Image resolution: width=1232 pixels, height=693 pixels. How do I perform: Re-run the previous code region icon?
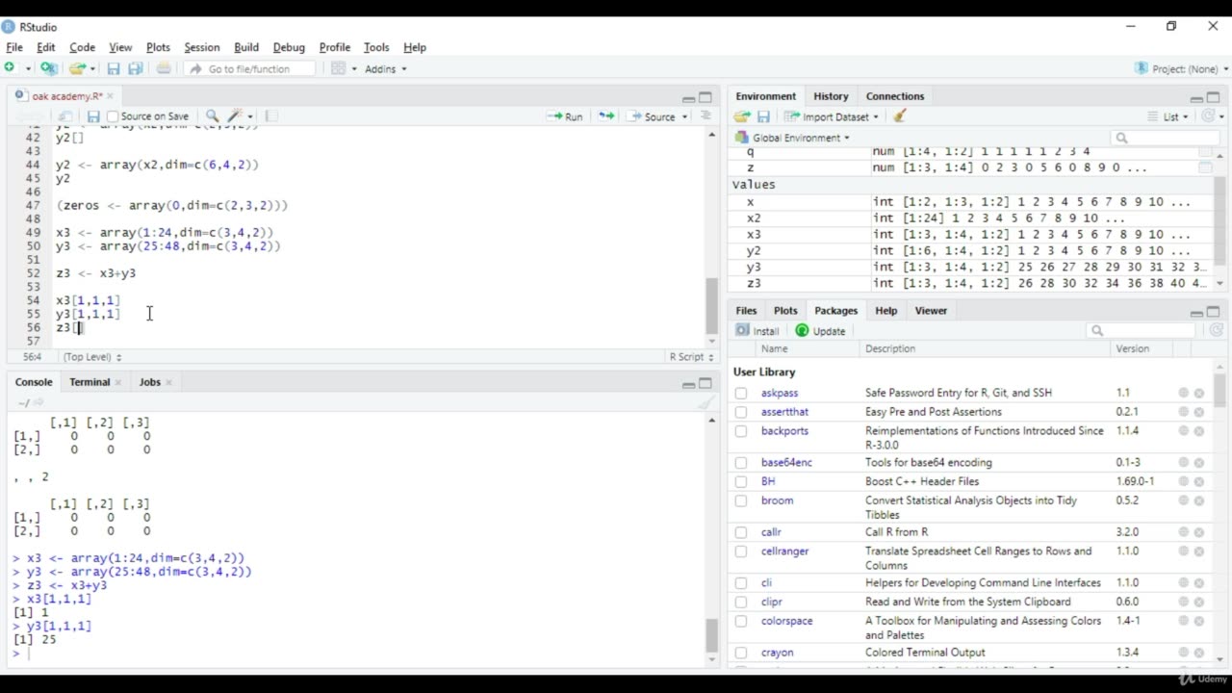click(606, 116)
